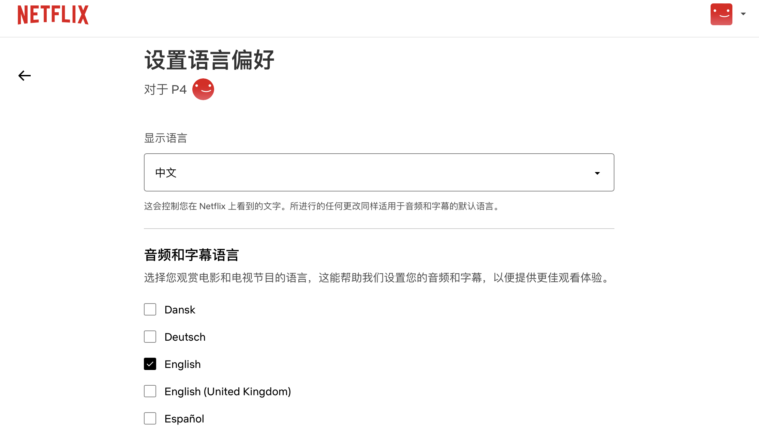Open the account menu caret in header
The width and height of the screenshot is (759, 432).
(x=743, y=14)
